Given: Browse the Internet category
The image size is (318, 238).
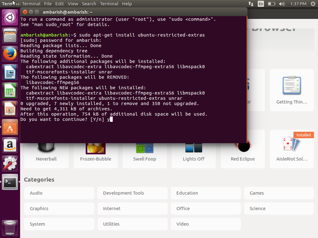Looking at the screenshot, I should click(x=133, y=209).
